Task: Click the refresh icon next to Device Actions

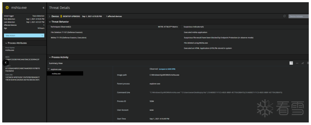Action: pyautogui.click(x=285, y=16)
